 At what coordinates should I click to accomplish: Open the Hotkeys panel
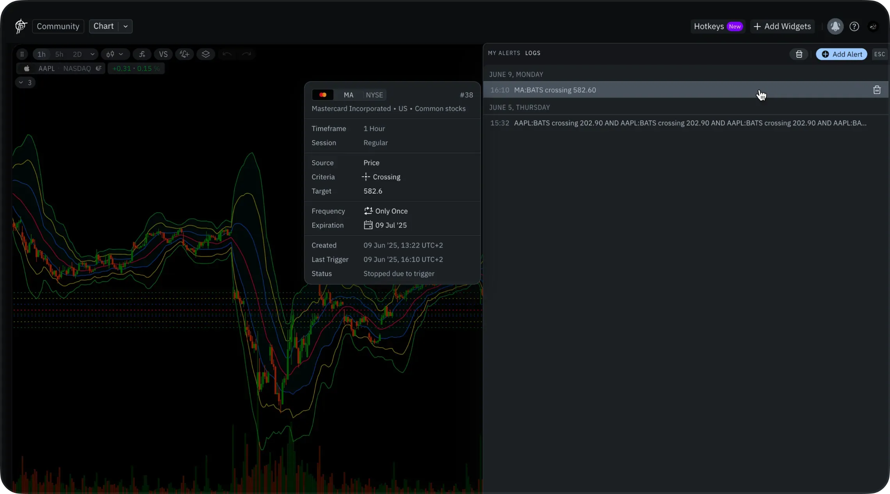[x=718, y=26]
